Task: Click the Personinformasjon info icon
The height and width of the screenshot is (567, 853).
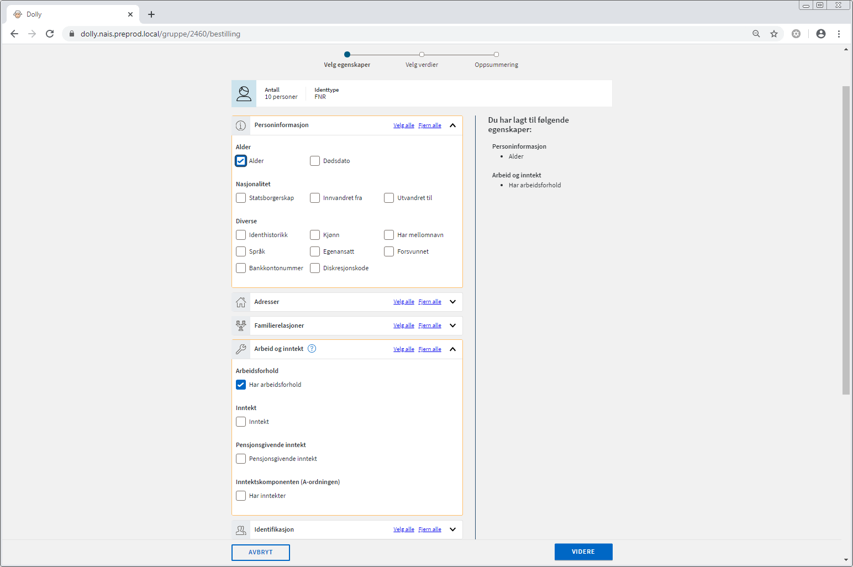Action: tap(241, 125)
